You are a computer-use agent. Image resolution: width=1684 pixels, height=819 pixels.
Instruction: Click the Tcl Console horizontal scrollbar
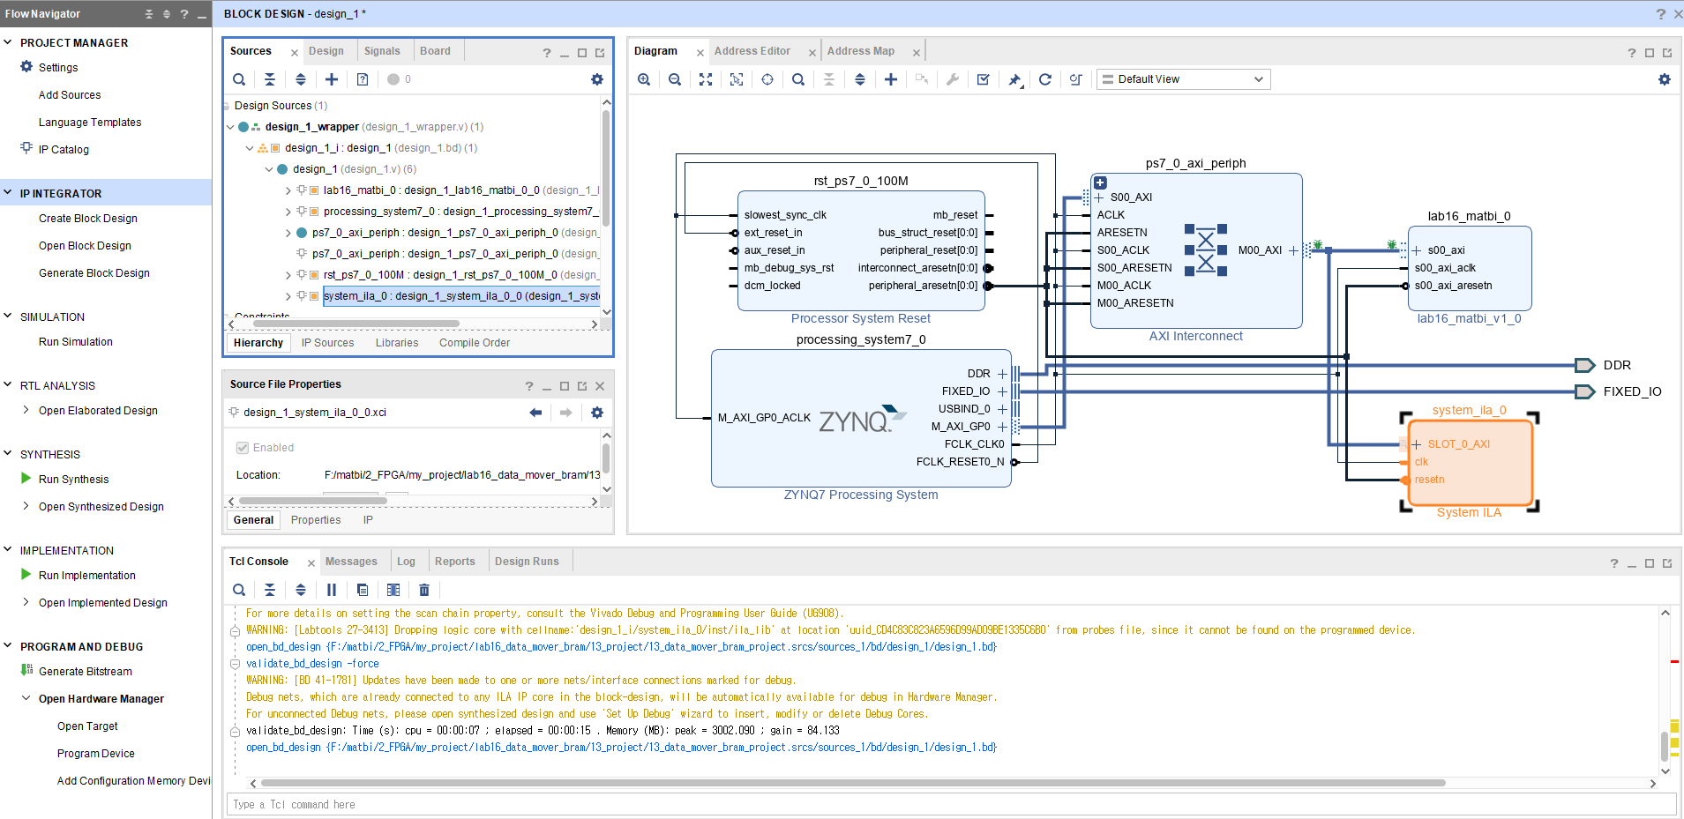pos(852,783)
